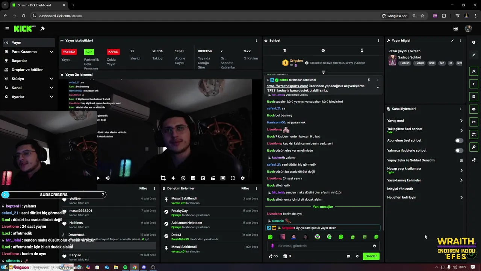Edit stream info with the pencil icon
Image resolution: width=481 pixels, height=271 pixels.
coord(452,41)
